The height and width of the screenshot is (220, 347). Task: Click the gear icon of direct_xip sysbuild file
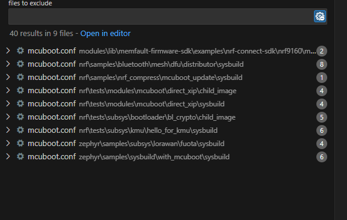[x=20, y=104]
